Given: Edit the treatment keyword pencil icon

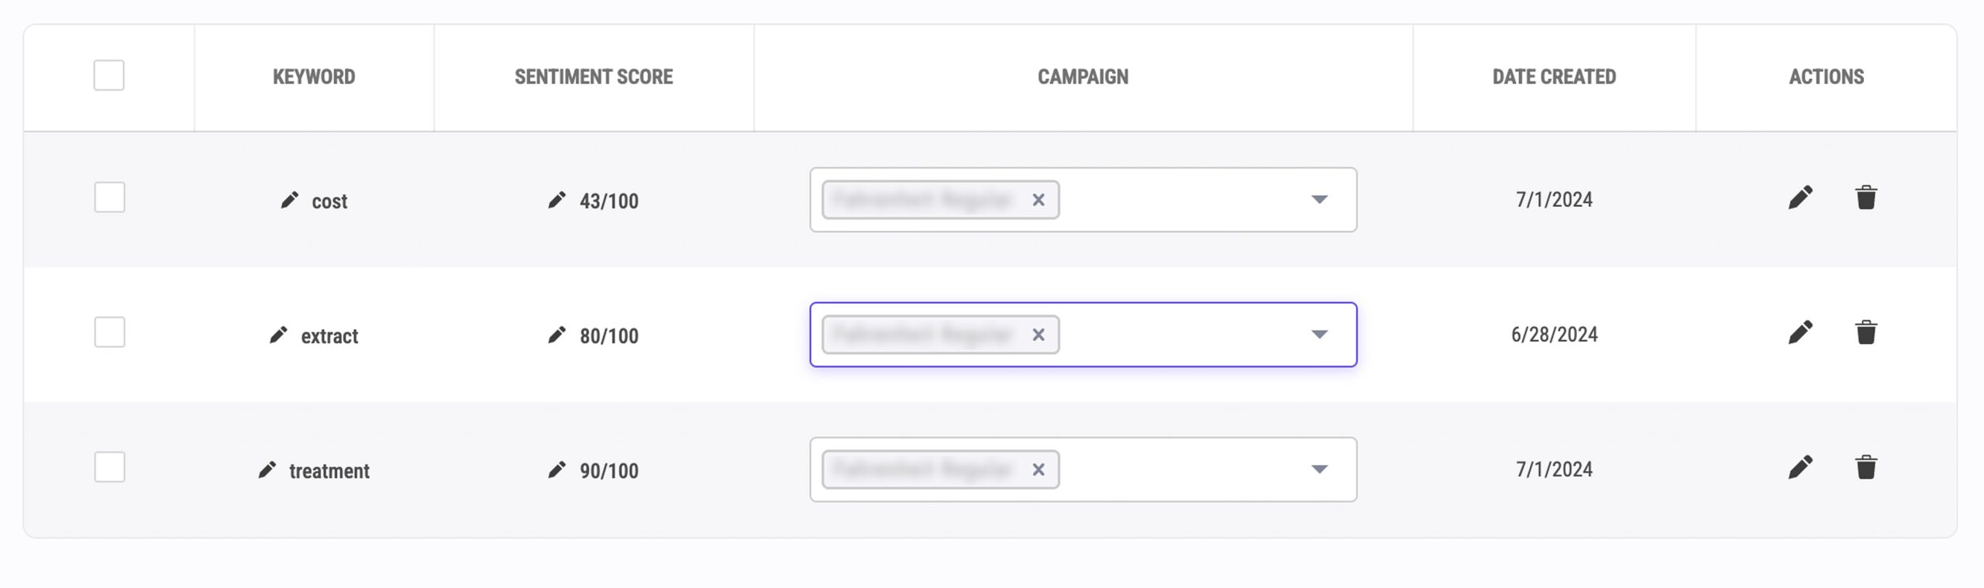Looking at the screenshot, I should [267, 470].
